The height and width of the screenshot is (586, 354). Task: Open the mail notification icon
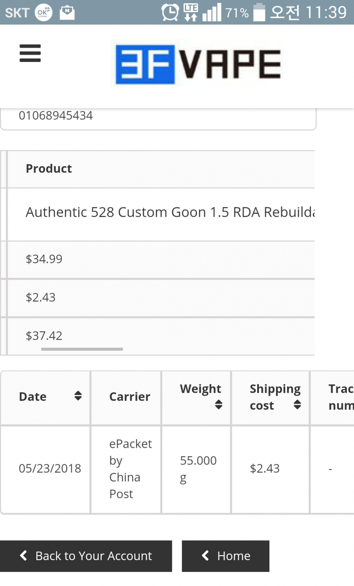[67, 13]
